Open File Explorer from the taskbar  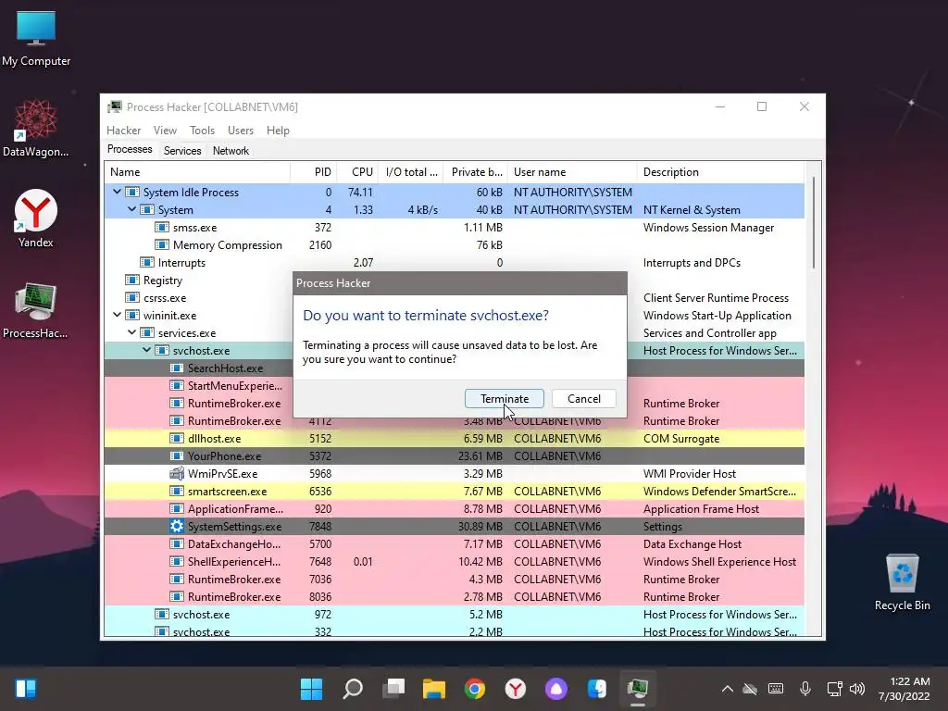click(434, 688)
